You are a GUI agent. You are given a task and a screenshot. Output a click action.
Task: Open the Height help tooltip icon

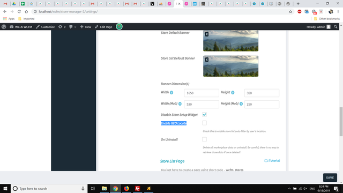tap(233, 93)
